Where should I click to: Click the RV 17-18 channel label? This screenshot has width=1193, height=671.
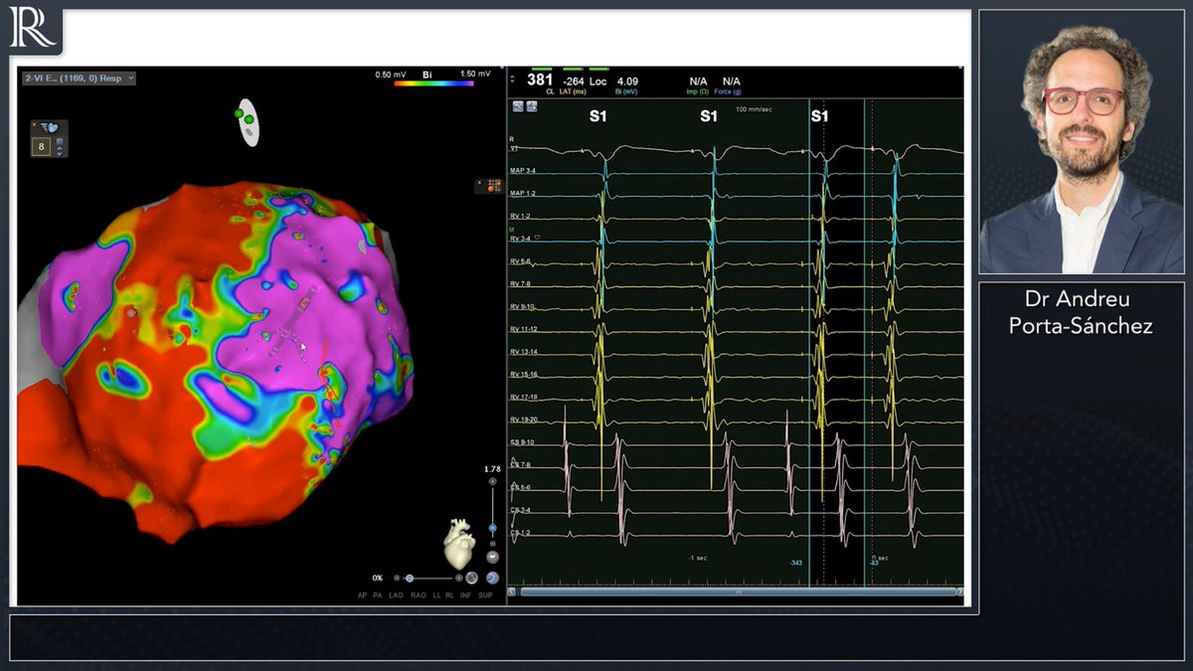pyautogui.click(x=524, y=398)
